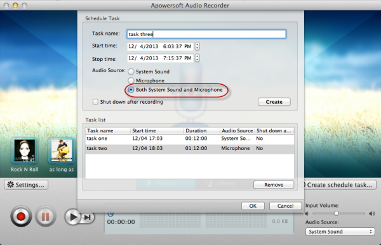Open the 'as long as' recording thumbnail
The height and width of the screenshot is (245, 381).
click(x=62, y=151)
